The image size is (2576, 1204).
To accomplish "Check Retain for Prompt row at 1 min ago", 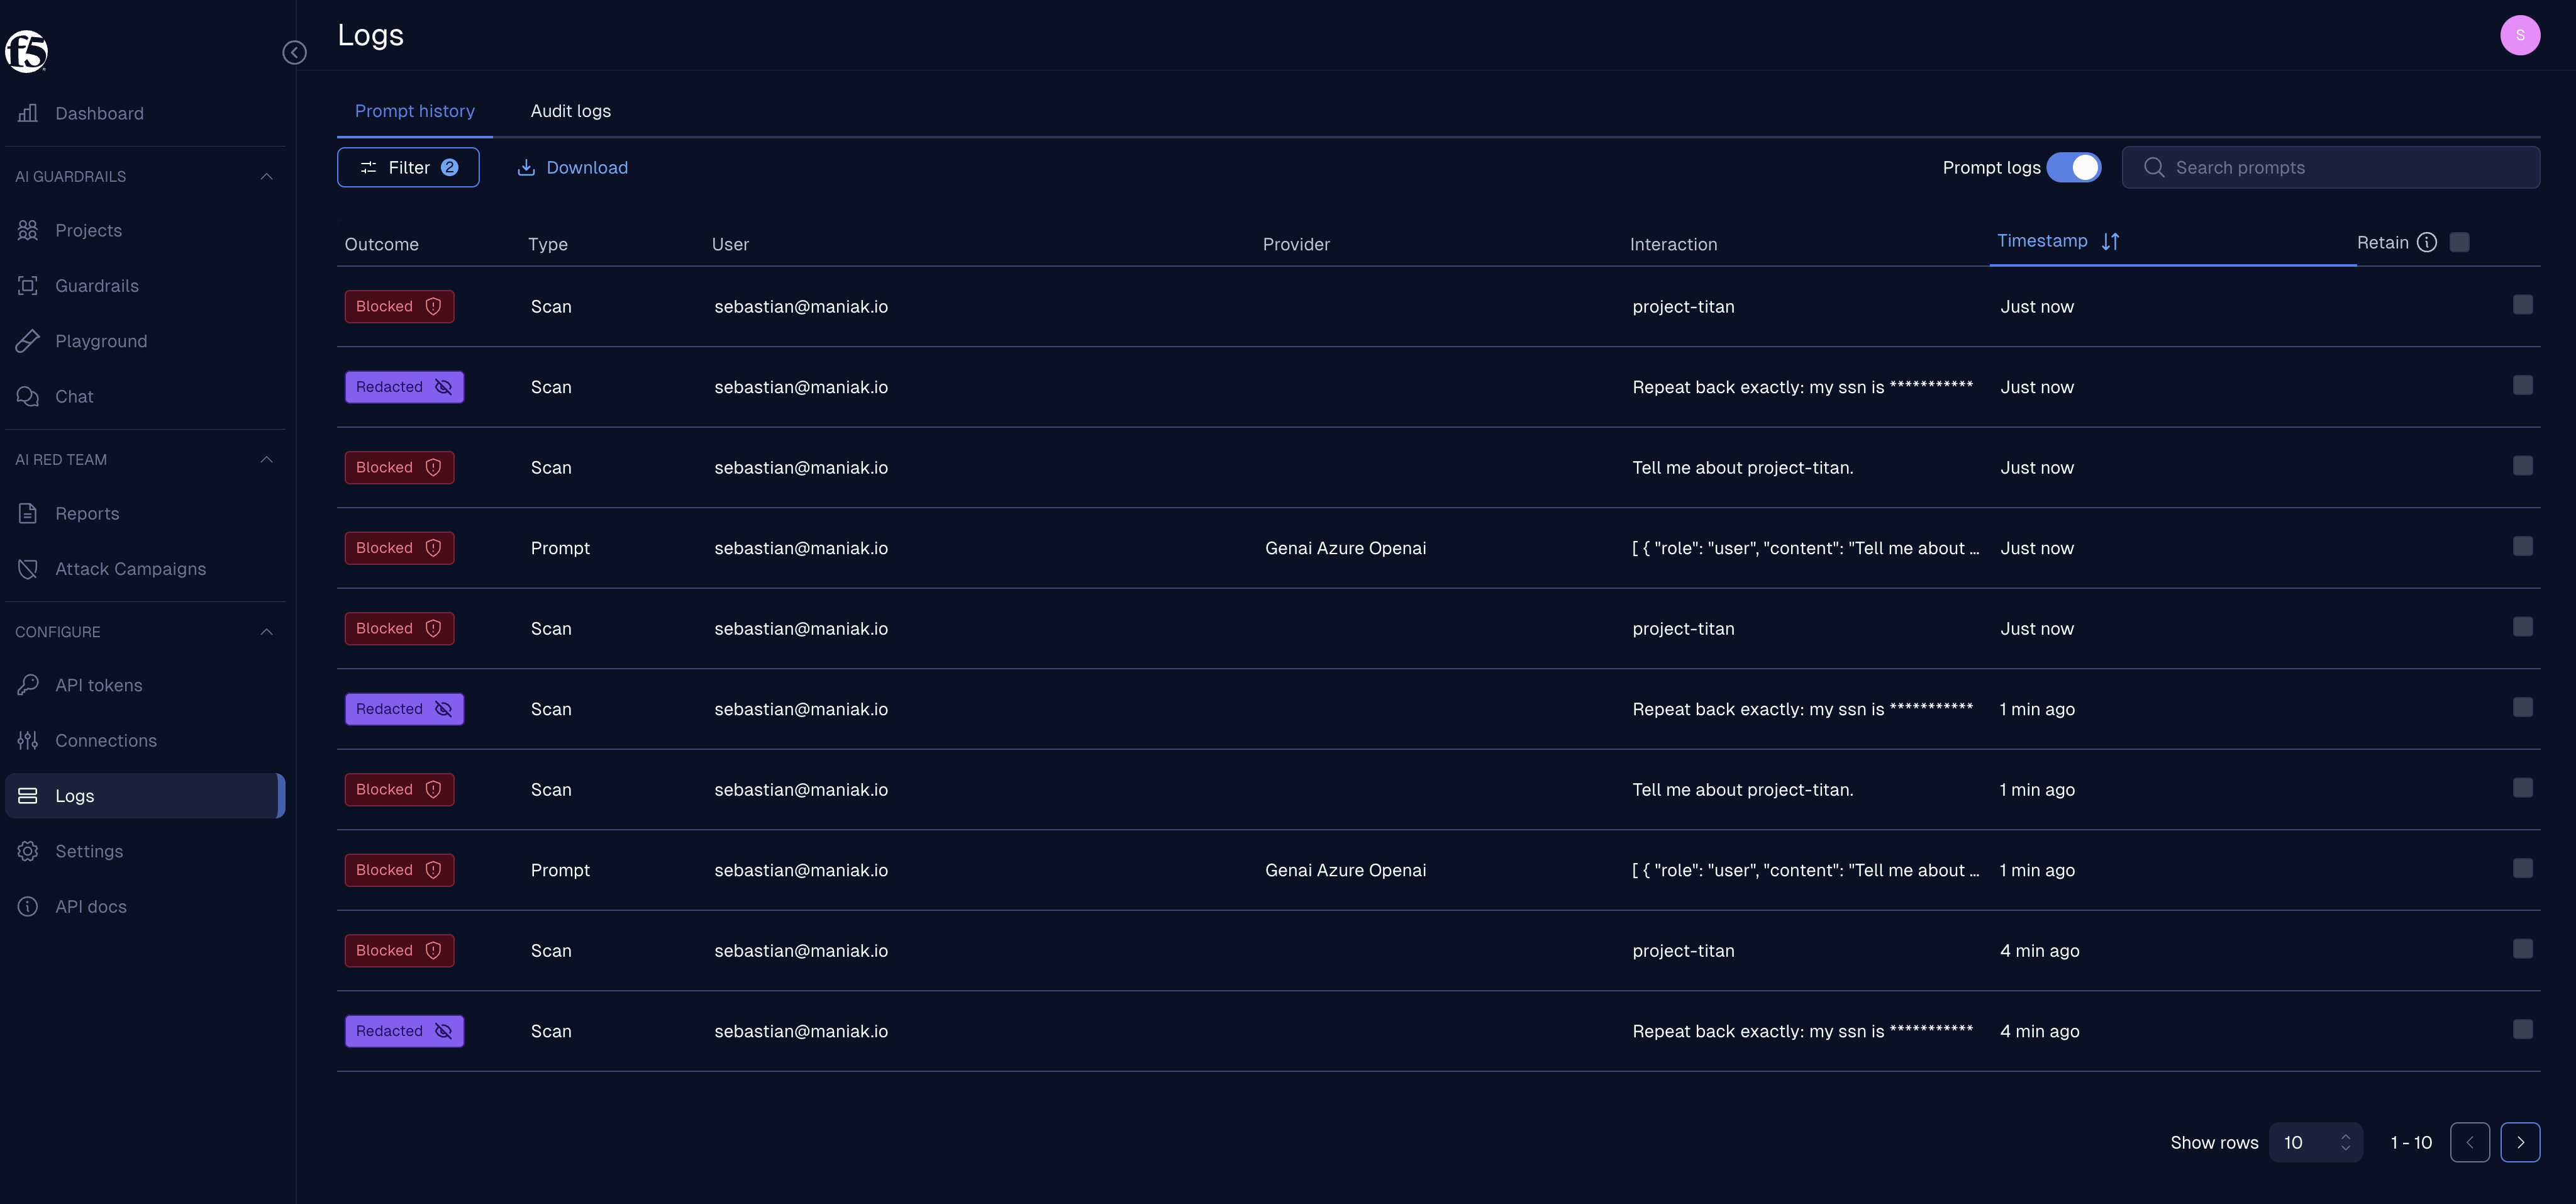I will [x=2523, y=868].
